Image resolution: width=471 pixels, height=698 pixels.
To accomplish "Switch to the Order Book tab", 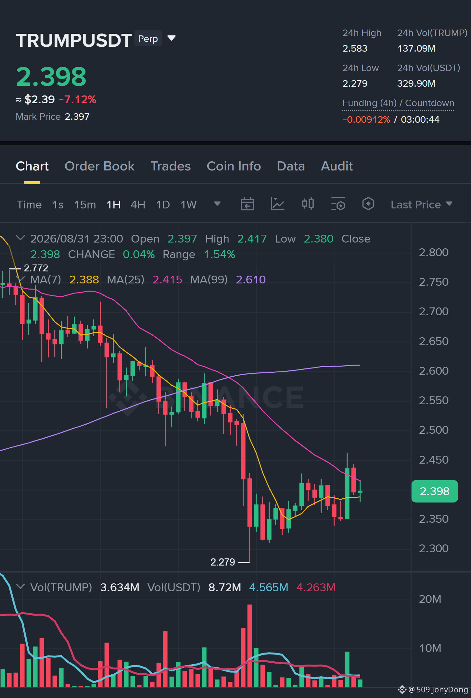I will tap(99, 166).
